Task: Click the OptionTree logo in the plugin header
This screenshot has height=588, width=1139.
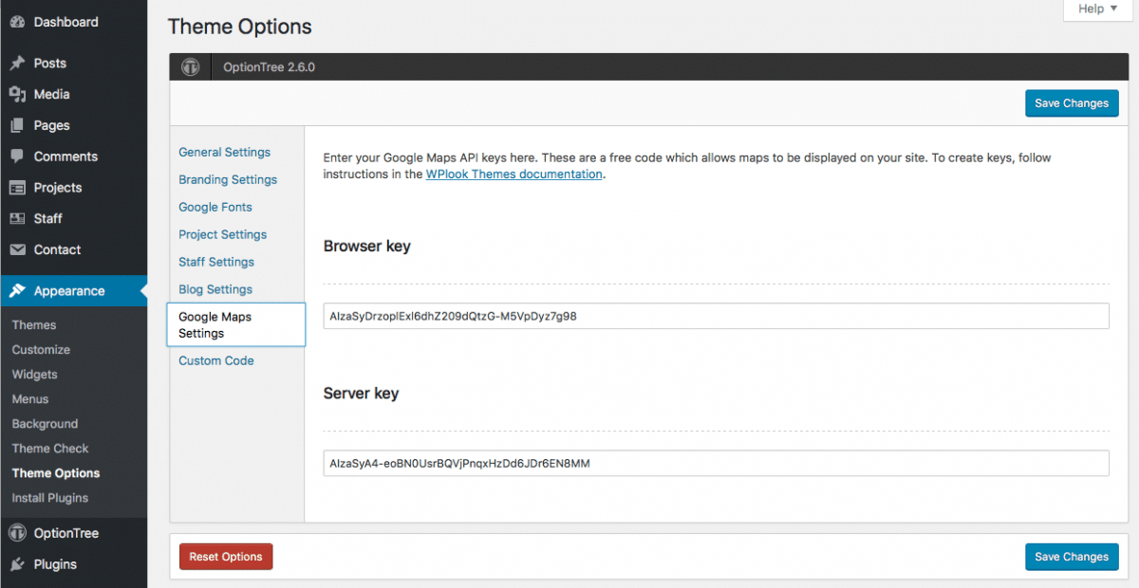Action: (190, 66)
